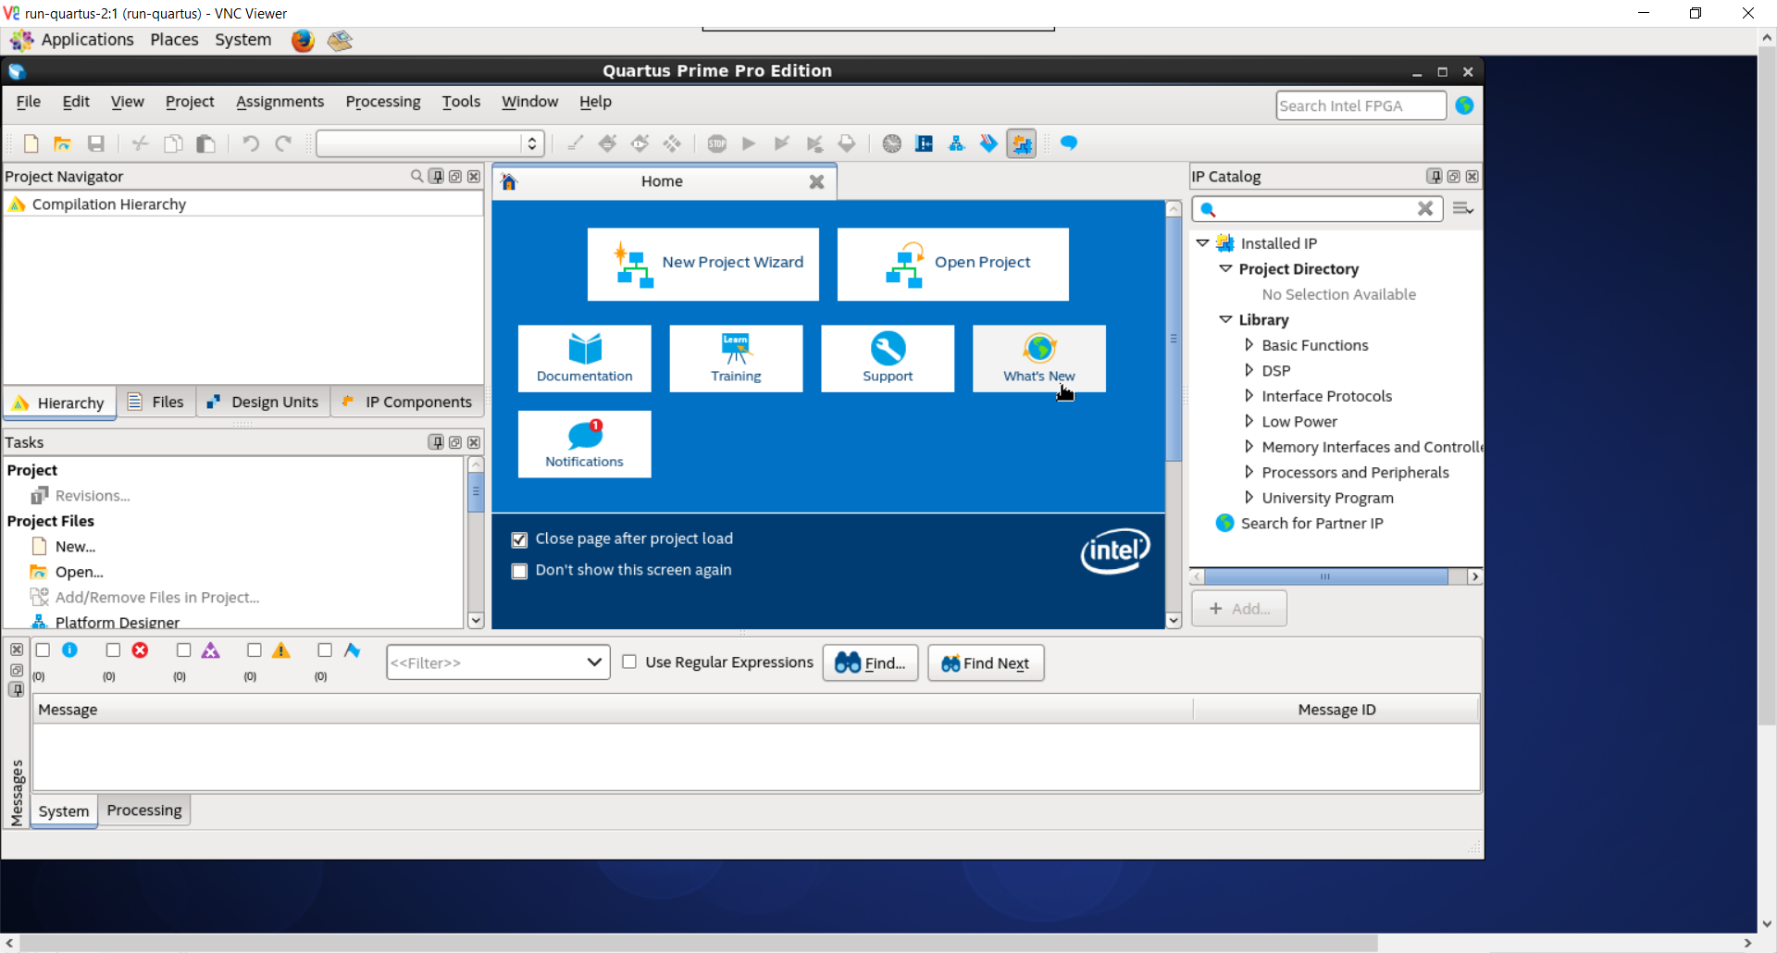Uncheck Close page after project load
1777x953 pixels.
click(520, 539)
